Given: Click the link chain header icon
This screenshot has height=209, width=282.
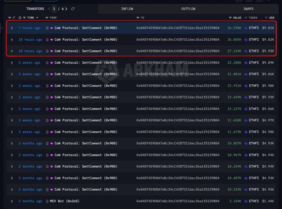Looking at the screenshot, I should pos(14,17).
